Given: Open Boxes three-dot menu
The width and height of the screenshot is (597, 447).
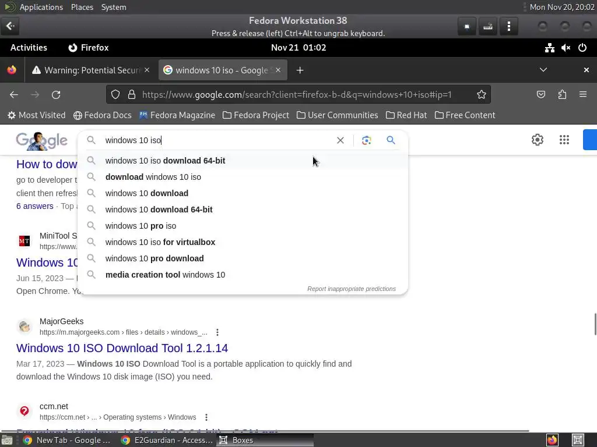Looking at the screenshot, I should coord(509,27).
